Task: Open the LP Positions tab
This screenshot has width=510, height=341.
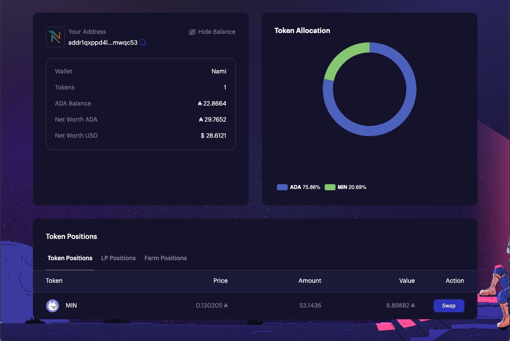Action: [118, 258]
